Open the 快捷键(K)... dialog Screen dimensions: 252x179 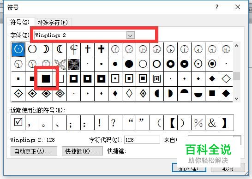(82, 151)
